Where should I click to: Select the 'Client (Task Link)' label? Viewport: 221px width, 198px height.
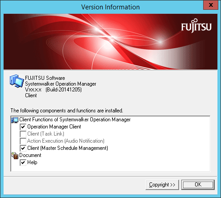tap(46, 134)
